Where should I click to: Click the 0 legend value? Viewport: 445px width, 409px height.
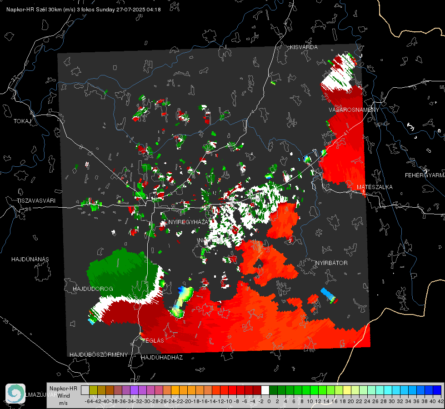point(269,401)
